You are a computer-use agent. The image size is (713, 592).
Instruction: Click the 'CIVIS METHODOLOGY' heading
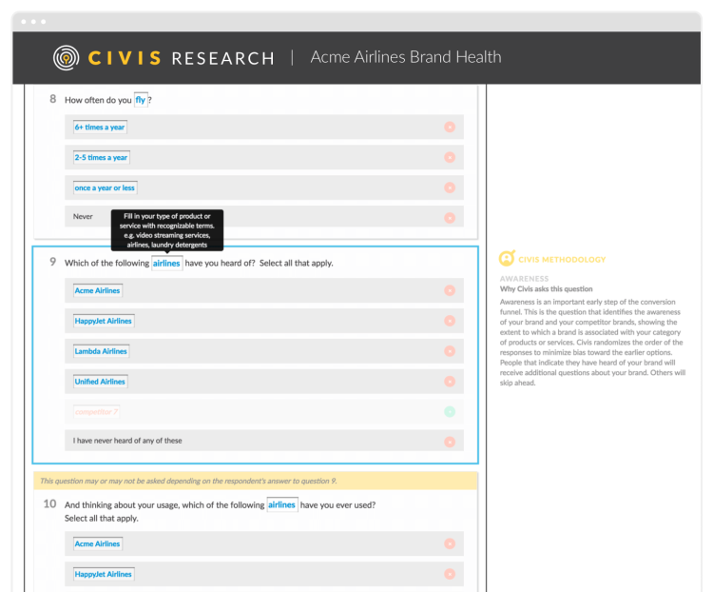(x=562, y=260)
